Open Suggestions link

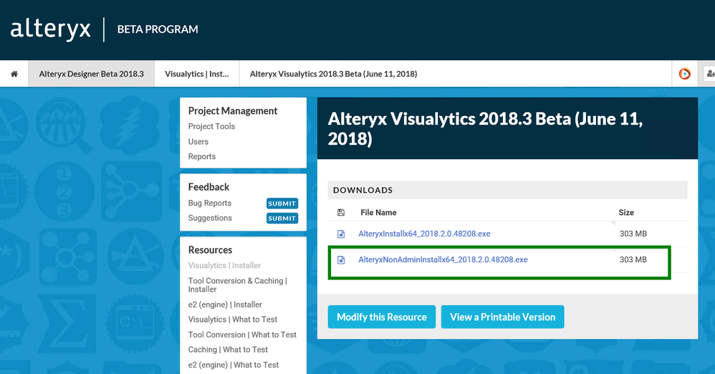(x=210, y=218)
